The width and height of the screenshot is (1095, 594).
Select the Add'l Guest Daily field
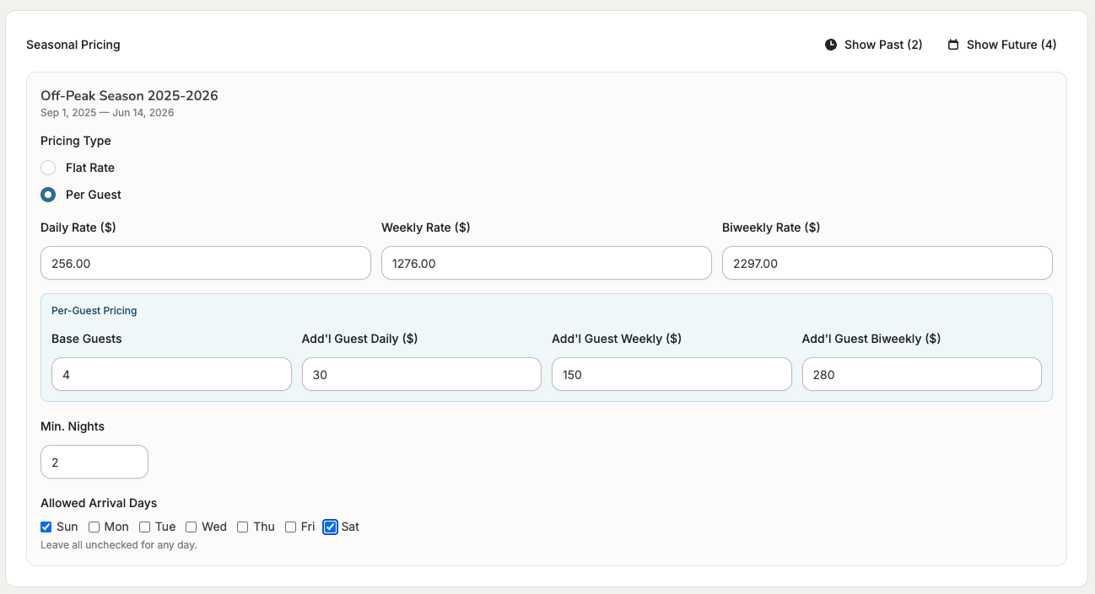[x=421, y=374]
